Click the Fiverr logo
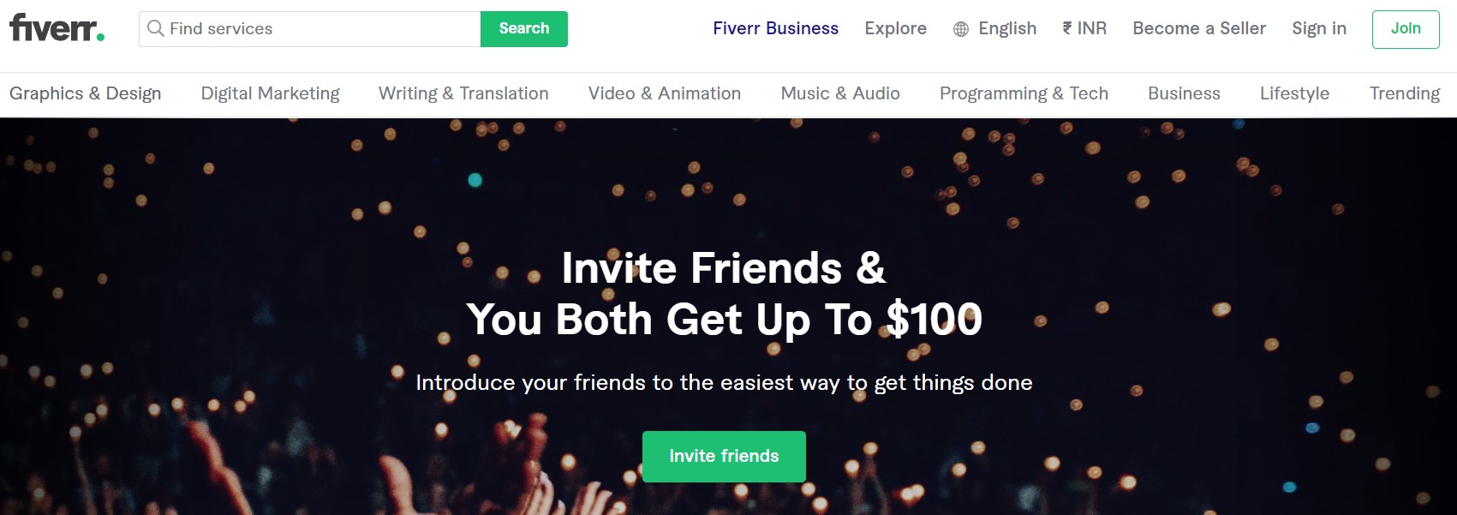Screen dimensions: 1457x515 pyautogui.click(x=57, y=28)
